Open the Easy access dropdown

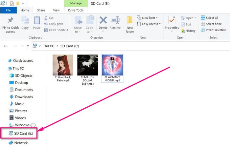149,24
